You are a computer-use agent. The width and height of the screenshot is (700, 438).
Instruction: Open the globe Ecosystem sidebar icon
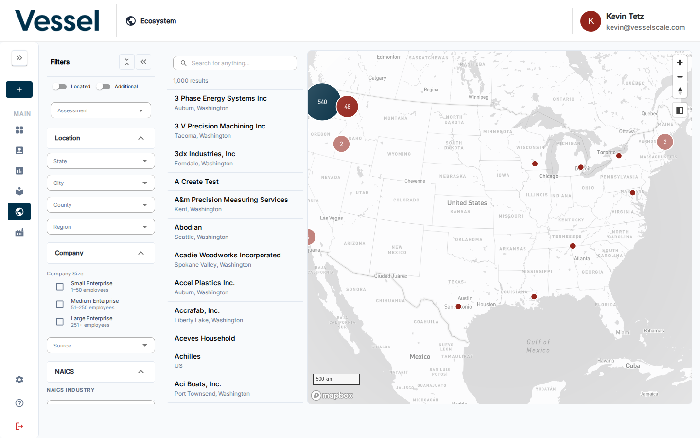pyautogui.click(x=19, y=212)
